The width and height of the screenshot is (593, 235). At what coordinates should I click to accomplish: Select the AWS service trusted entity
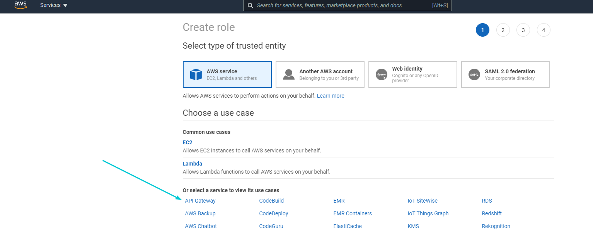(227, 74)
